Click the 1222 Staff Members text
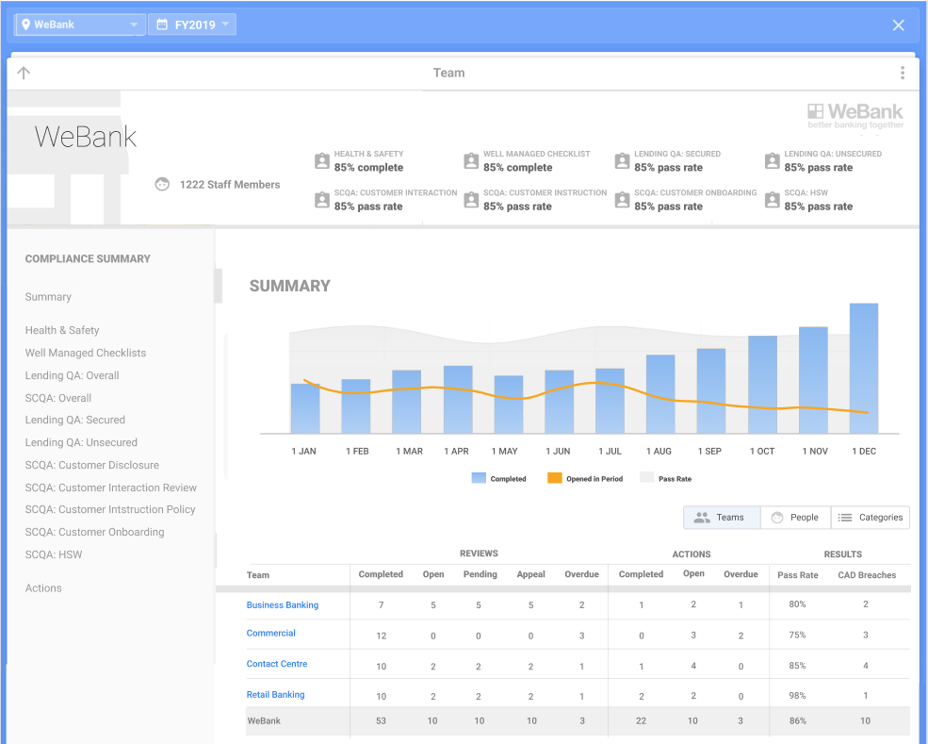Viewport: 928px width, 744px height. click(230, 184)
